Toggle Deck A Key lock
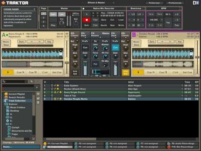 point(49,42)
